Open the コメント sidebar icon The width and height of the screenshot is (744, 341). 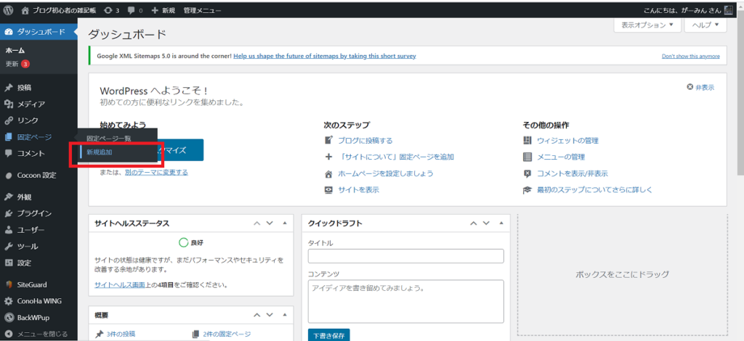[8, 154]
